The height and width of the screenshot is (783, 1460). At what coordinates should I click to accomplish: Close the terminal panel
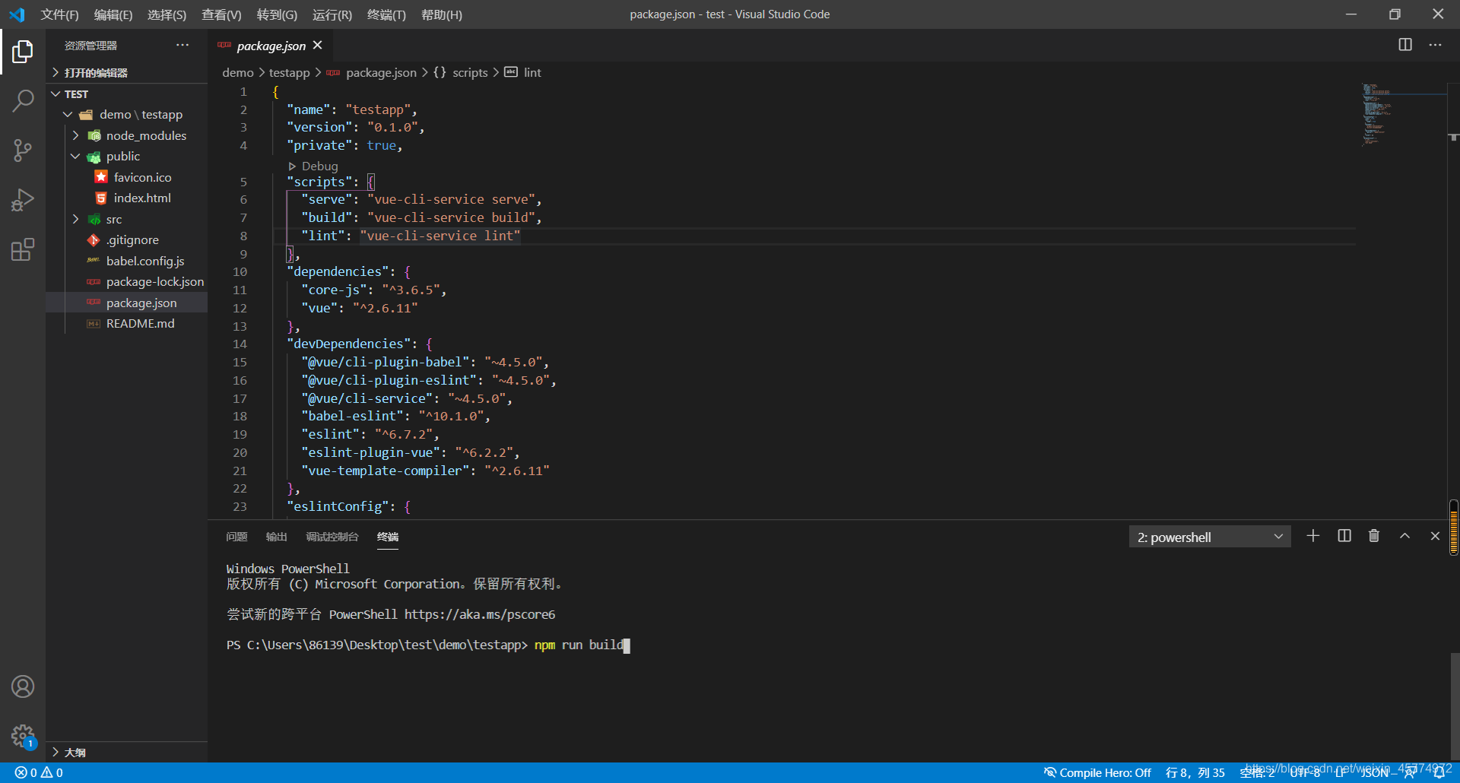[1435, 536]
